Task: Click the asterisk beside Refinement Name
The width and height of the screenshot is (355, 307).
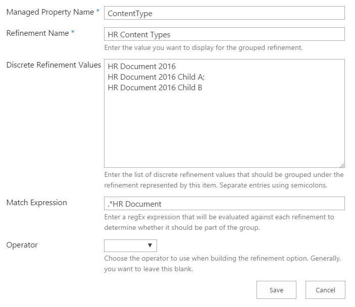Action: pyautogui.click(x=73, y=33)
